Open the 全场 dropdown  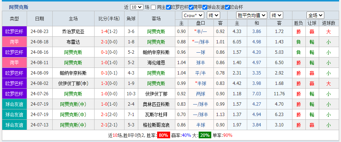315,16
